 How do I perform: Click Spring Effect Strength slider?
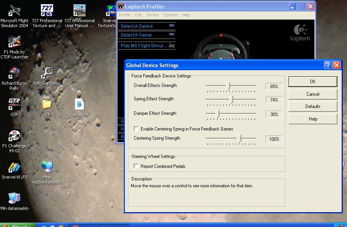[231, 101]
